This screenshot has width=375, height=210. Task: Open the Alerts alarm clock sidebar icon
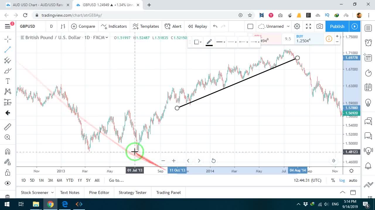pyautogui.click(x=368, y=43)
